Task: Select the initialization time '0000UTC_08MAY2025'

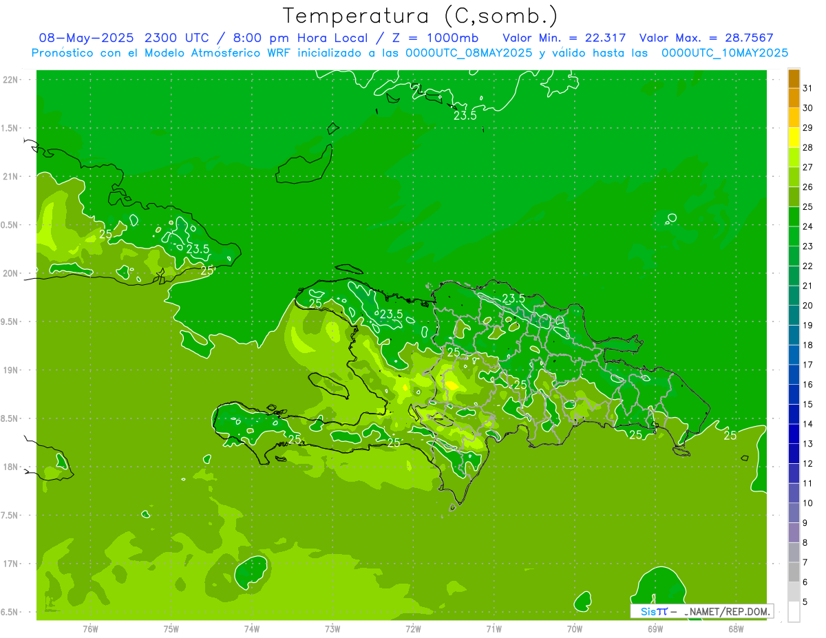Action: 469,52
